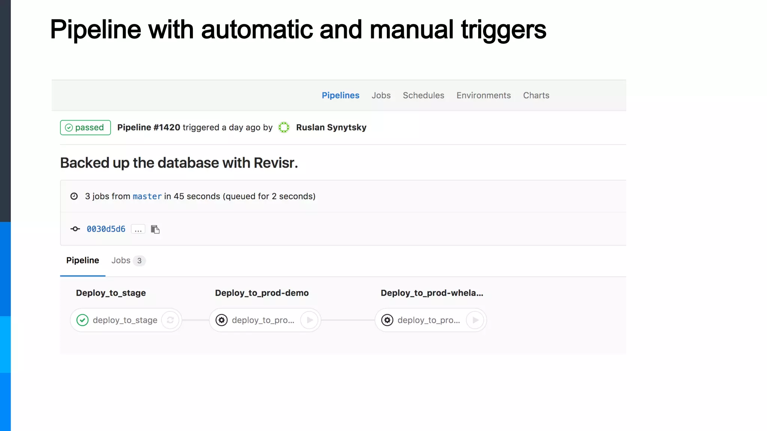Open the Environments tab
Viewport: 767px width, 431px height.
coord(483,95)
